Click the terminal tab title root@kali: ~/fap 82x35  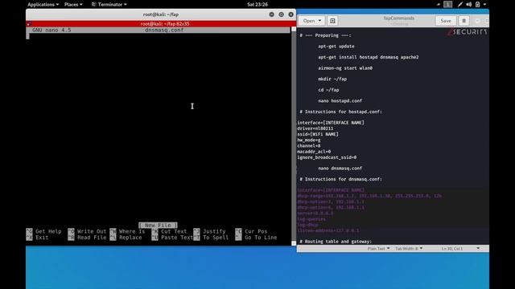pyautogui.click(x=165, y=24)
